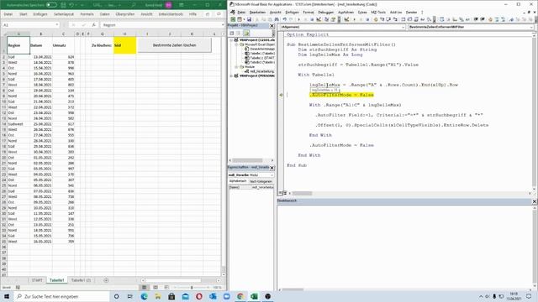Viewport: 538px width, 302px height.
Task: Expand the Excel formula bar arrow
Action: pyautogui.click(x=223, y=25)
